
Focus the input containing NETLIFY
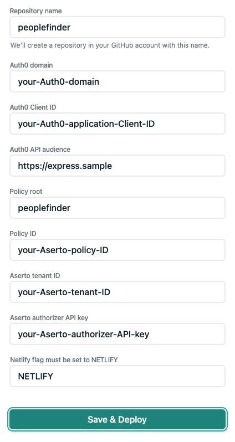coord(117,376)
